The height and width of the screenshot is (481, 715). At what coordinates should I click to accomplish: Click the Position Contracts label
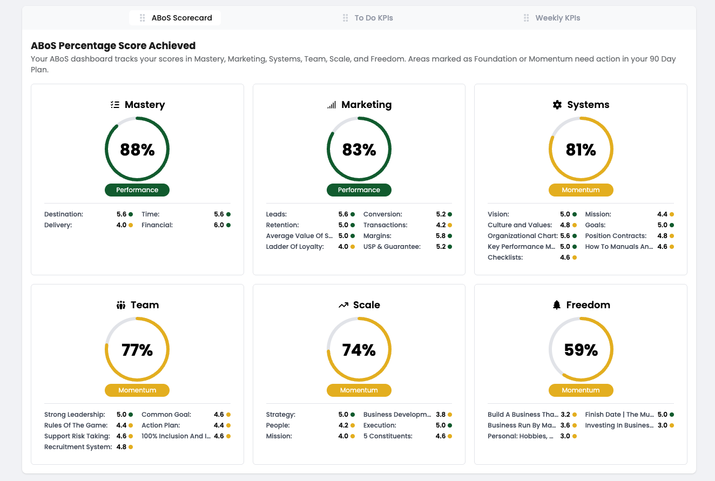pyautogui.click(x=616, y=236)
